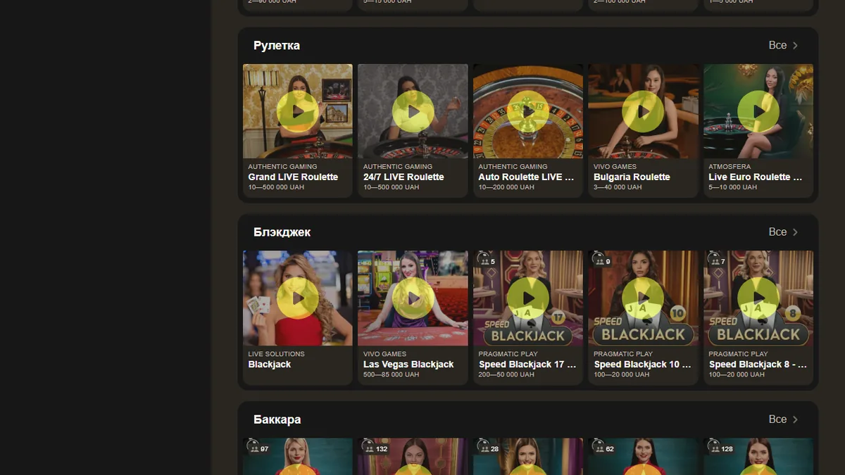Start Las Vegas Blackjack play icon
The width and height of the screenshot is (845, 475).
coord(413,298)
